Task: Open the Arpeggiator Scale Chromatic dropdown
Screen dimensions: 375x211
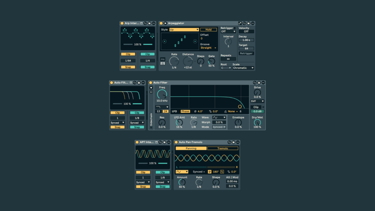Action: tap(243, 68)
